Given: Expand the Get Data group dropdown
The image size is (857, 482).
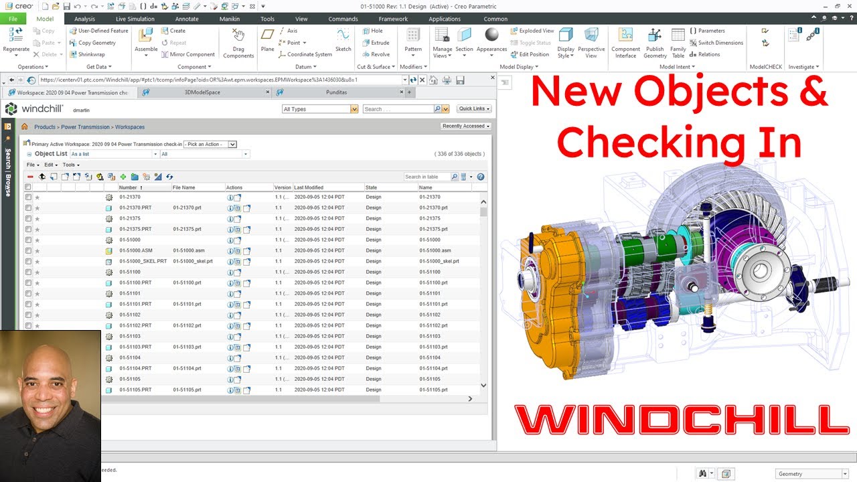Looking at the screenshot, I should (99, 67).
